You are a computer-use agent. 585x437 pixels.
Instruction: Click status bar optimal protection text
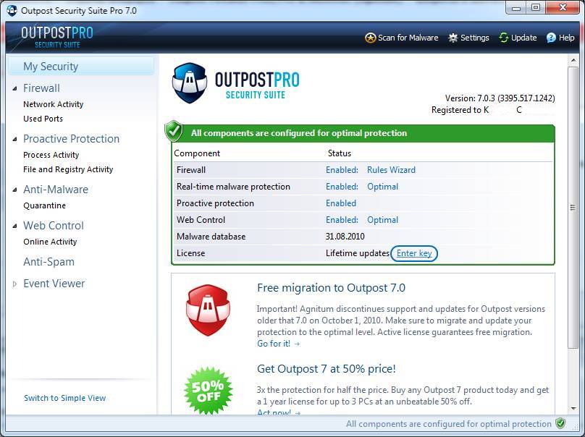448,424
